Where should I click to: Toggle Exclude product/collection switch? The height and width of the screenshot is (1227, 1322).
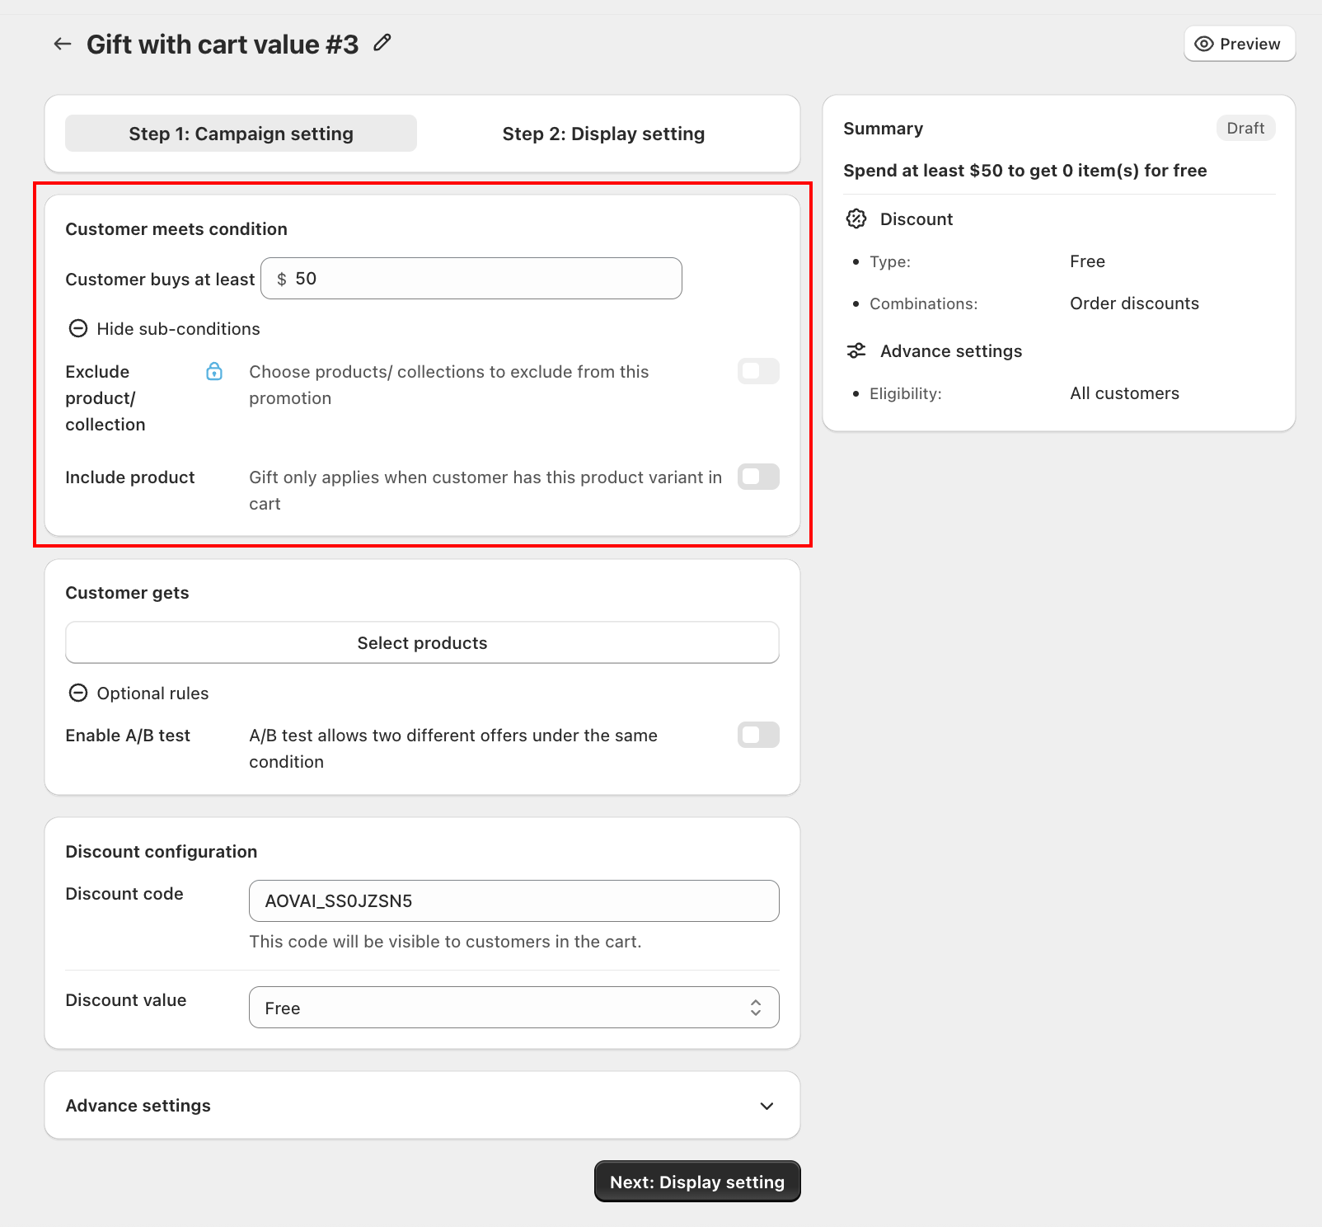pyautogui.click(x=758, y=371)
